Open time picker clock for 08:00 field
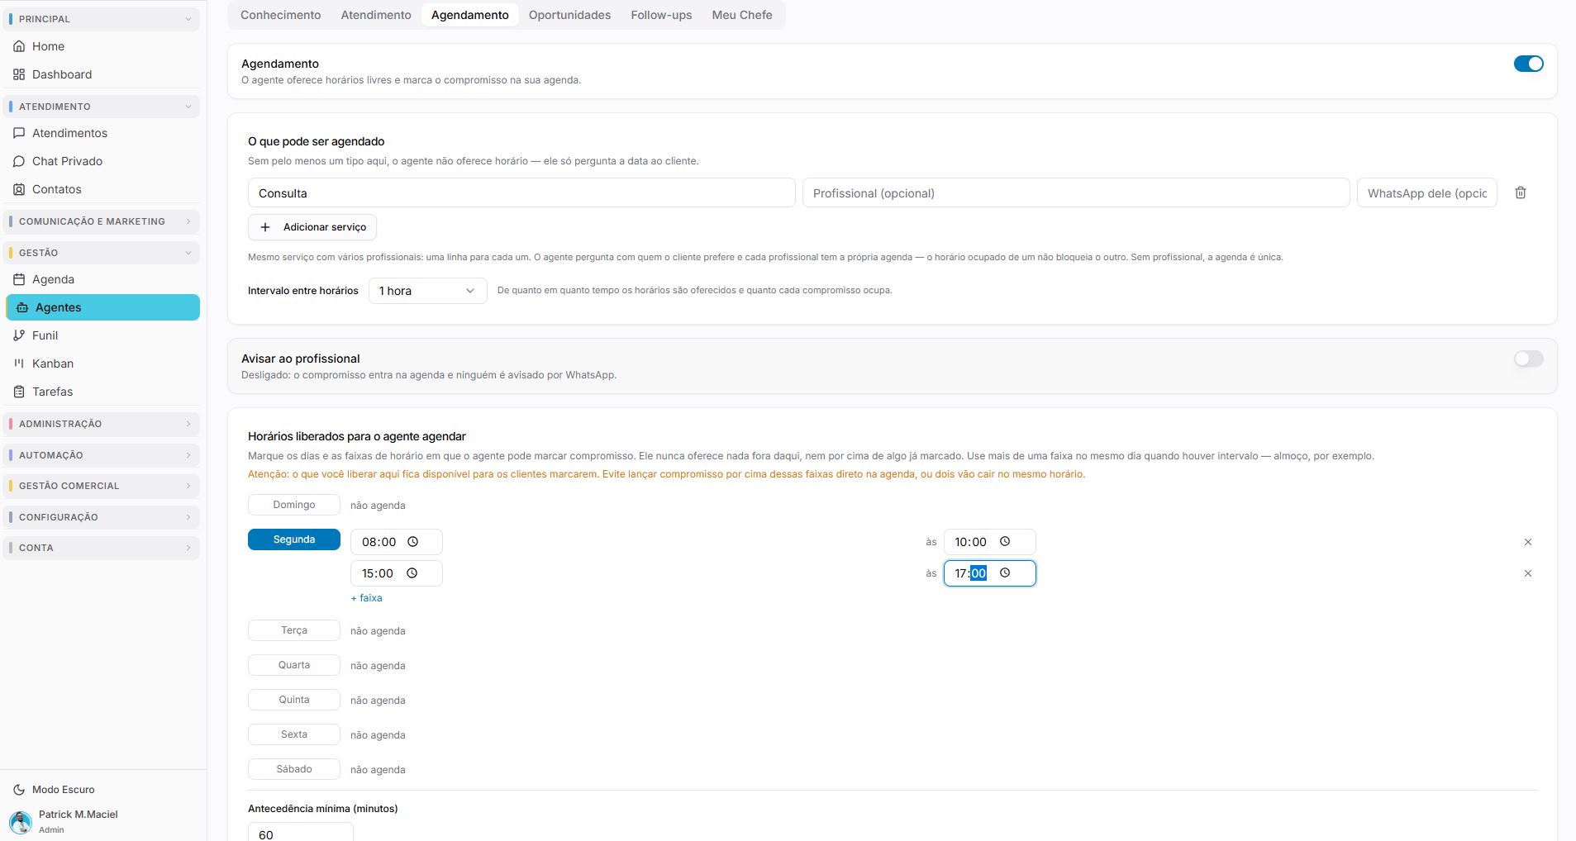The image size is (1576, 841). click(x=412, y=542)
